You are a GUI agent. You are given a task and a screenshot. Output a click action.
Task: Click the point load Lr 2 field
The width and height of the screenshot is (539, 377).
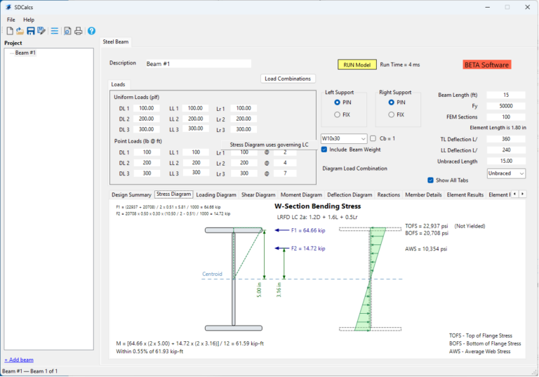[244, 163]
